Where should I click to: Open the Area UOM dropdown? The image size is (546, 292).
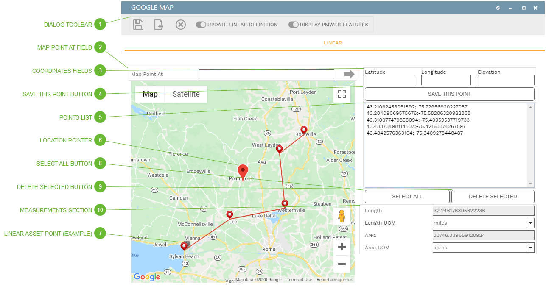[530, 248]
